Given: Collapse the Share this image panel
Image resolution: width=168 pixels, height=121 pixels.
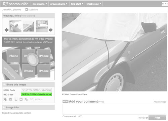Looking at the screenshot, I should (x=4, y=85).
